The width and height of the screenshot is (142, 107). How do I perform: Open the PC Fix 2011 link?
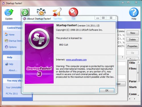click(12, 94)
